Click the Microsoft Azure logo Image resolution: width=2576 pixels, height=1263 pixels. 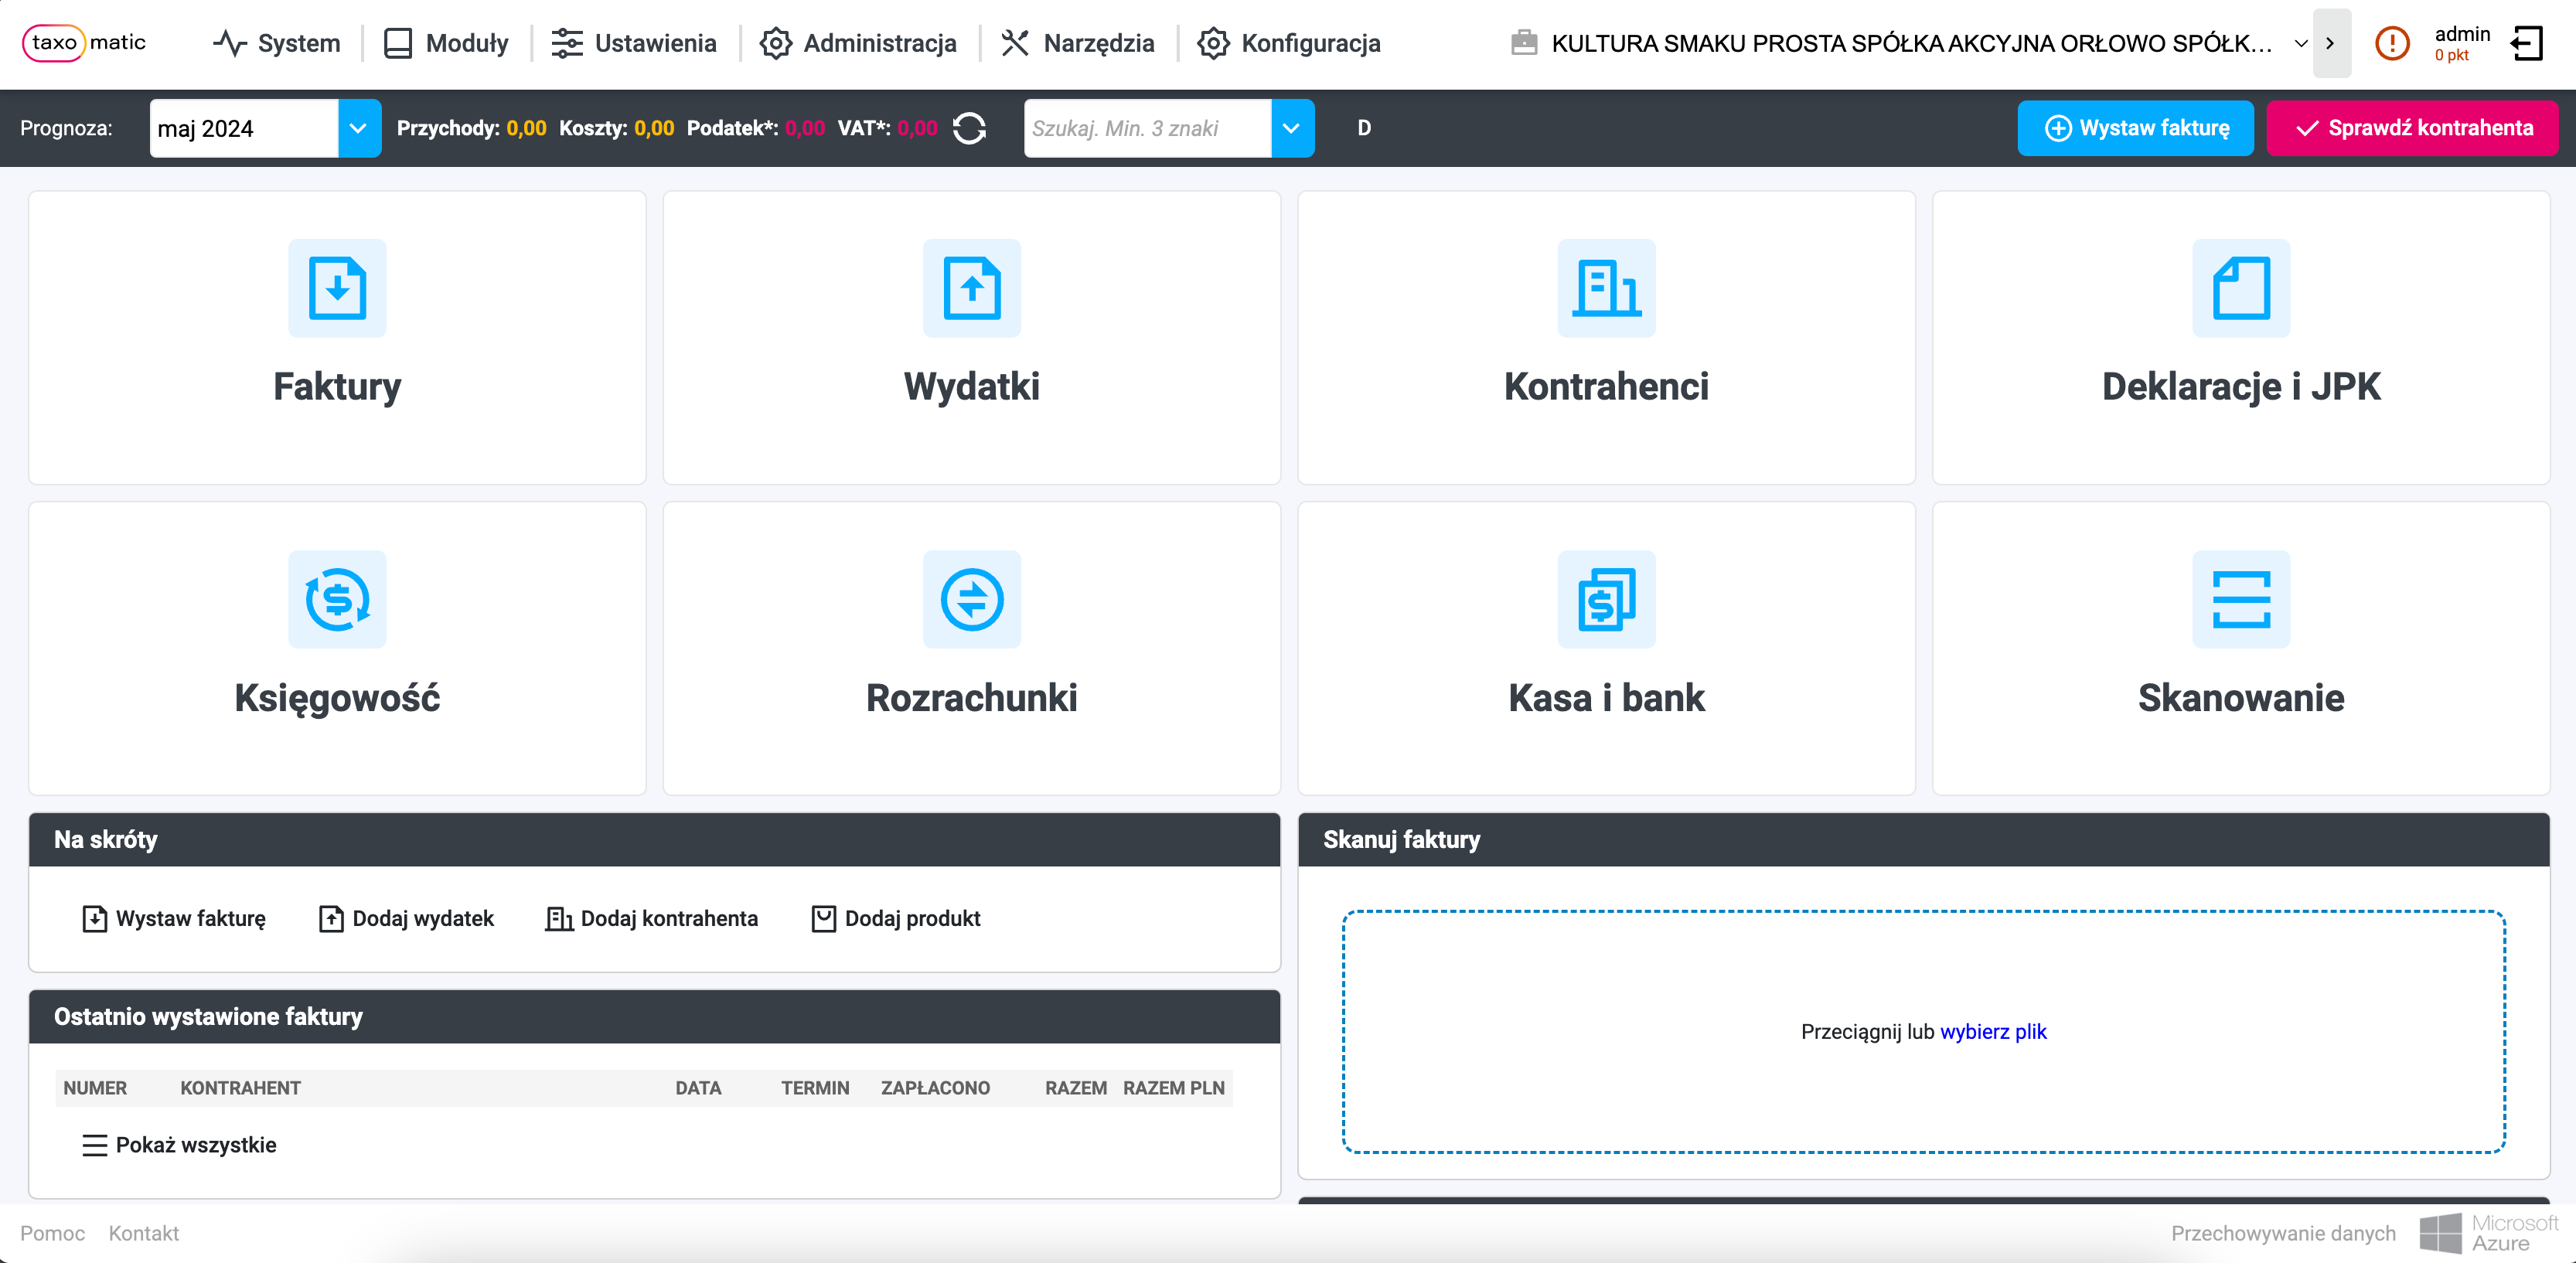pyautogui.click(x=2488, y=1233)
